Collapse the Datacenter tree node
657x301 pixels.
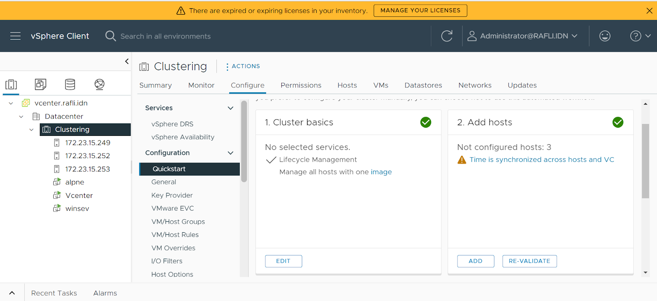click(21, 117)
